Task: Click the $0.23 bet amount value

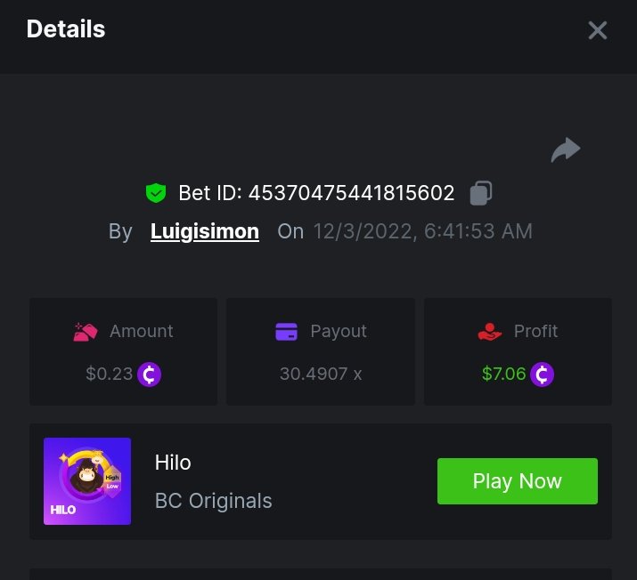Action: [109, 374]
